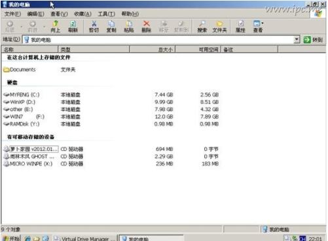Select the MICRO WINPE (X:) CD drive
Screen dimensions: 328x241
[28, 164]
